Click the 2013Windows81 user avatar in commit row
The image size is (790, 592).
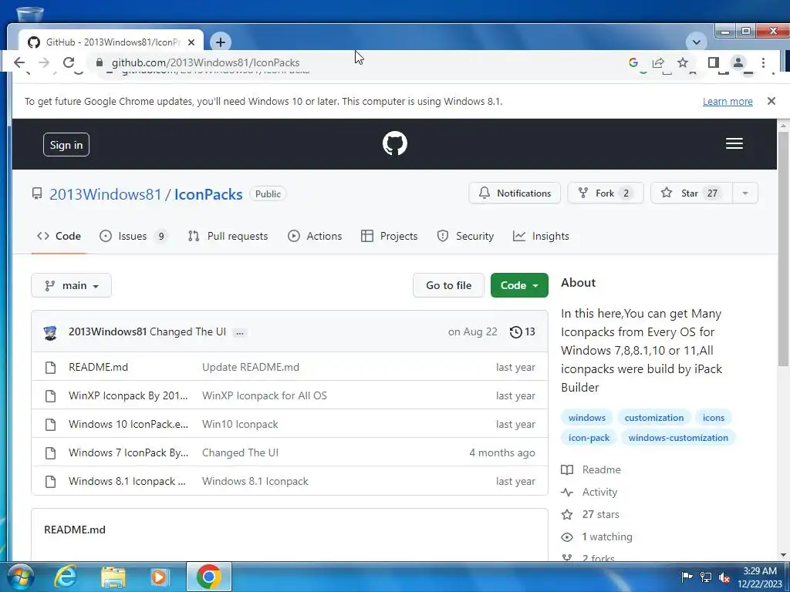(x=50, y=332)
